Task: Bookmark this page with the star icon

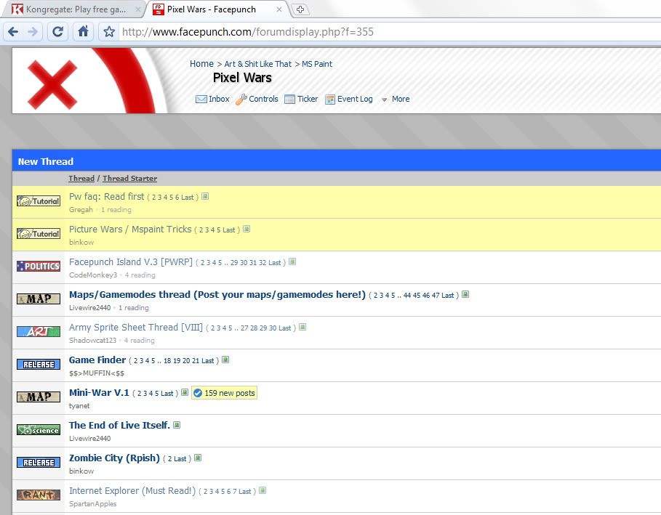Action: coord(109,31)
